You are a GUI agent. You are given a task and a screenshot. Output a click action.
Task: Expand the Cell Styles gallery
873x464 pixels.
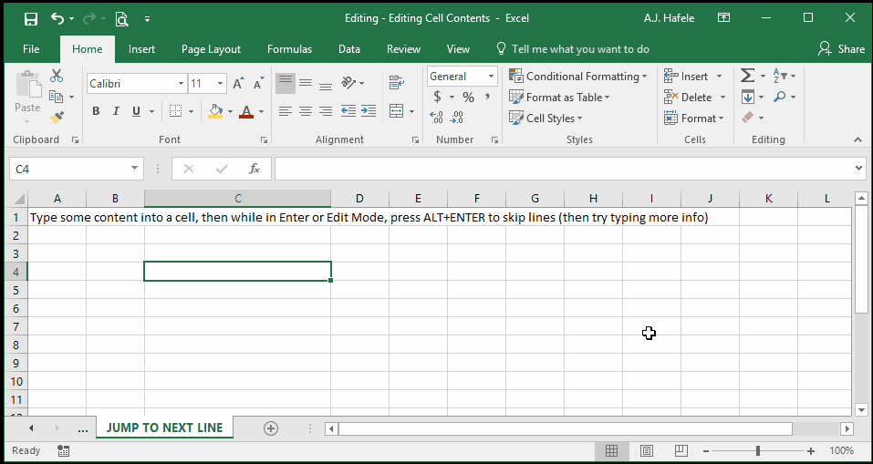coord(546,118)
